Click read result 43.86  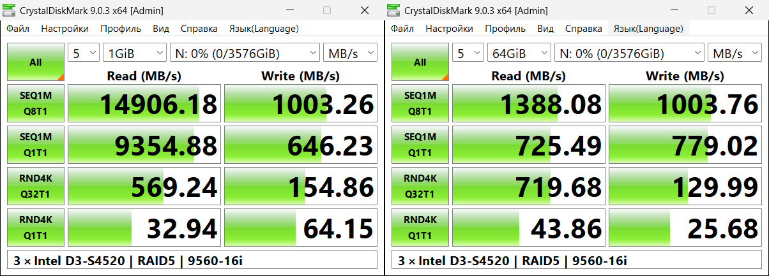[529, 228]
